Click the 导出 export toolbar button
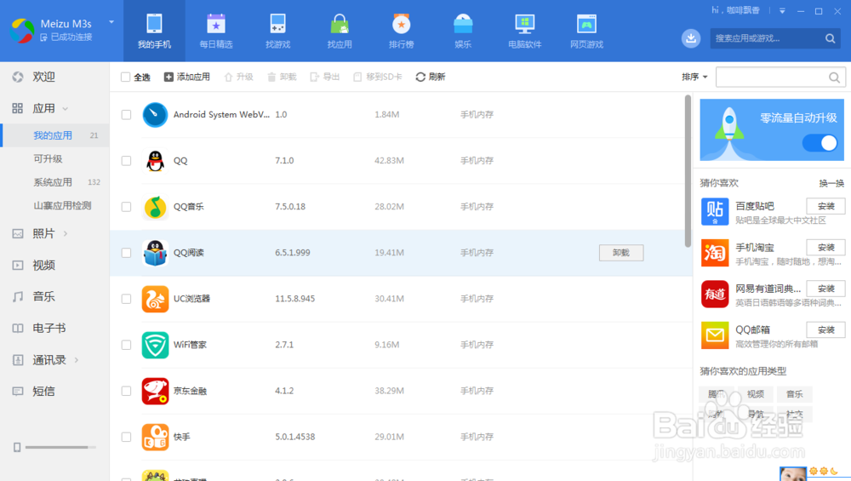 pyautogui.click(x=324, y=77)
